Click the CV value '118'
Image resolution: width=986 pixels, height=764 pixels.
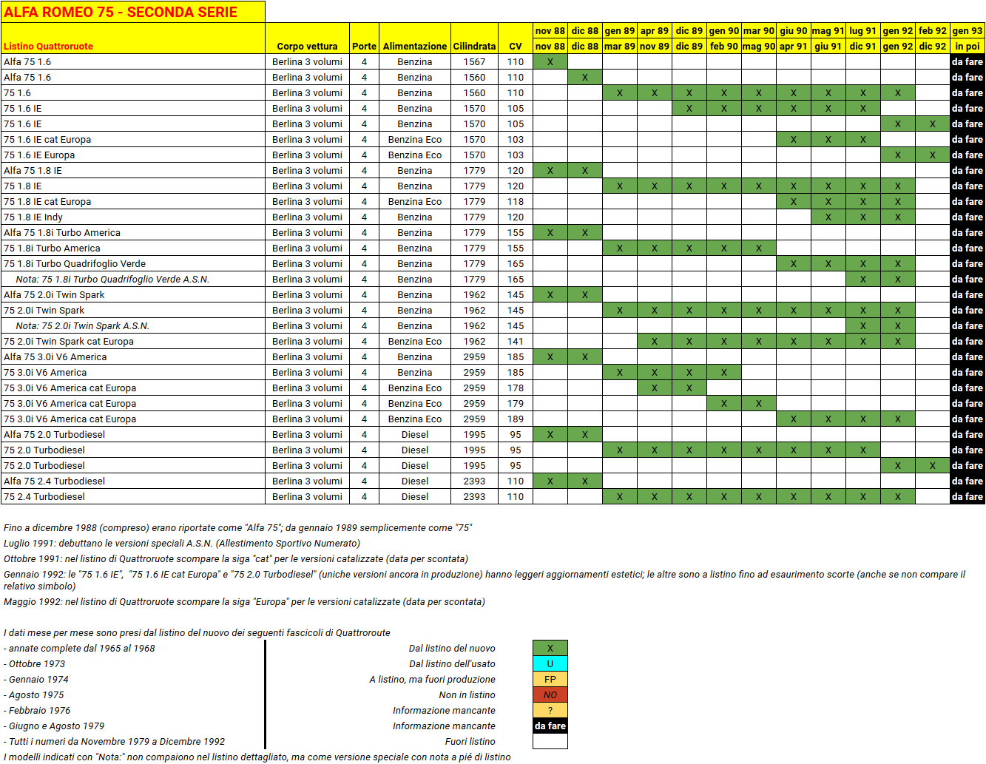tap(516, 201)
